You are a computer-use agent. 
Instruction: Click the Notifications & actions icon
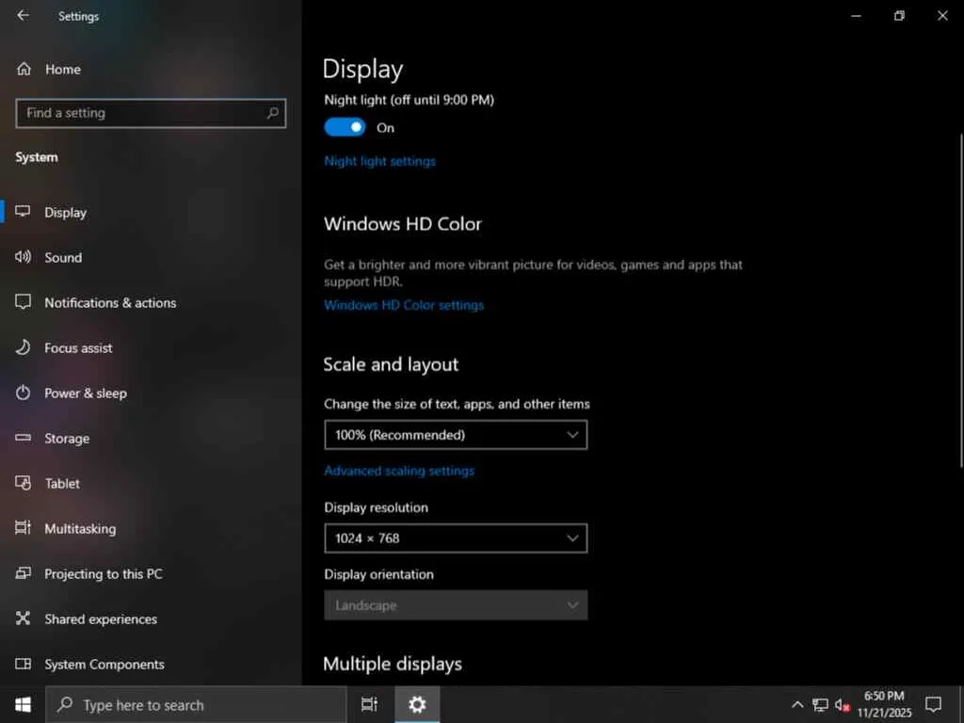pyautogui.click(x=23, y=302)
